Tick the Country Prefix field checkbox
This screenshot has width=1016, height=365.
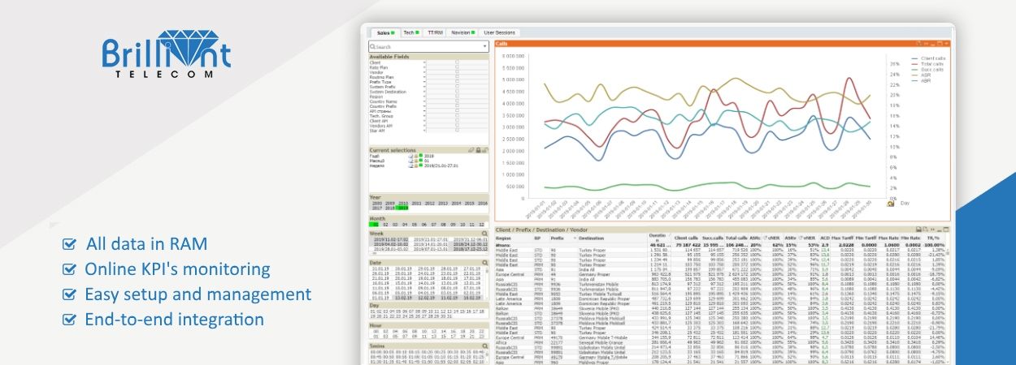click(x=457, y=106)
